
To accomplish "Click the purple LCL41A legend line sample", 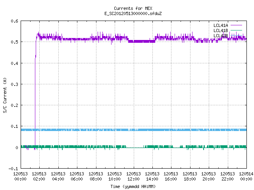I will click(236, 25).
